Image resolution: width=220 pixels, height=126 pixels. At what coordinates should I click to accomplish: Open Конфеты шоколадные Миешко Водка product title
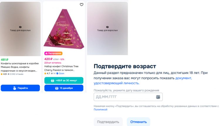(x=20, y=67)
